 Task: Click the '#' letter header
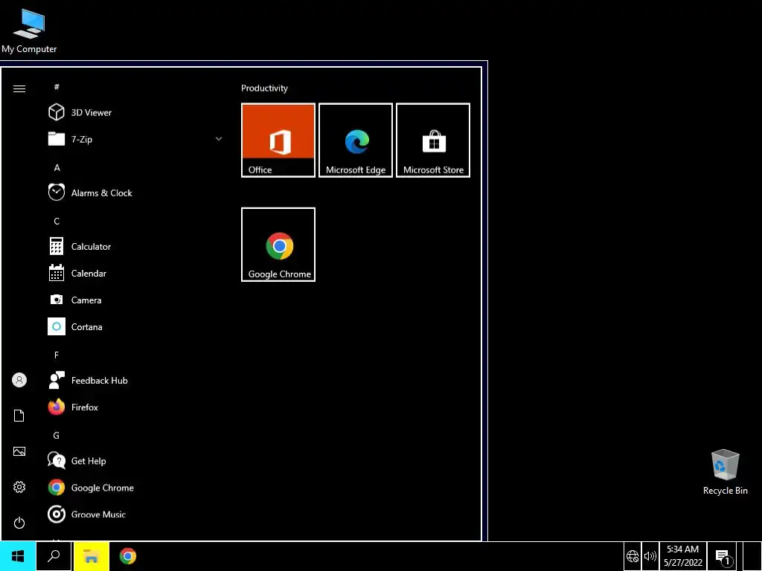point(57,86)
